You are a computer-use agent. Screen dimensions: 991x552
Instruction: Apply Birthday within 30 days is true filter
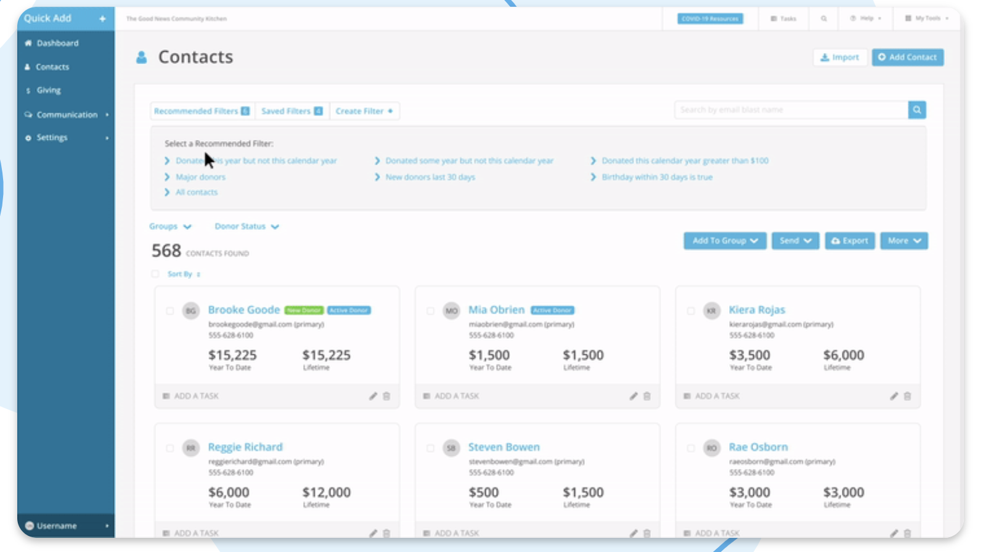point(657,177)
